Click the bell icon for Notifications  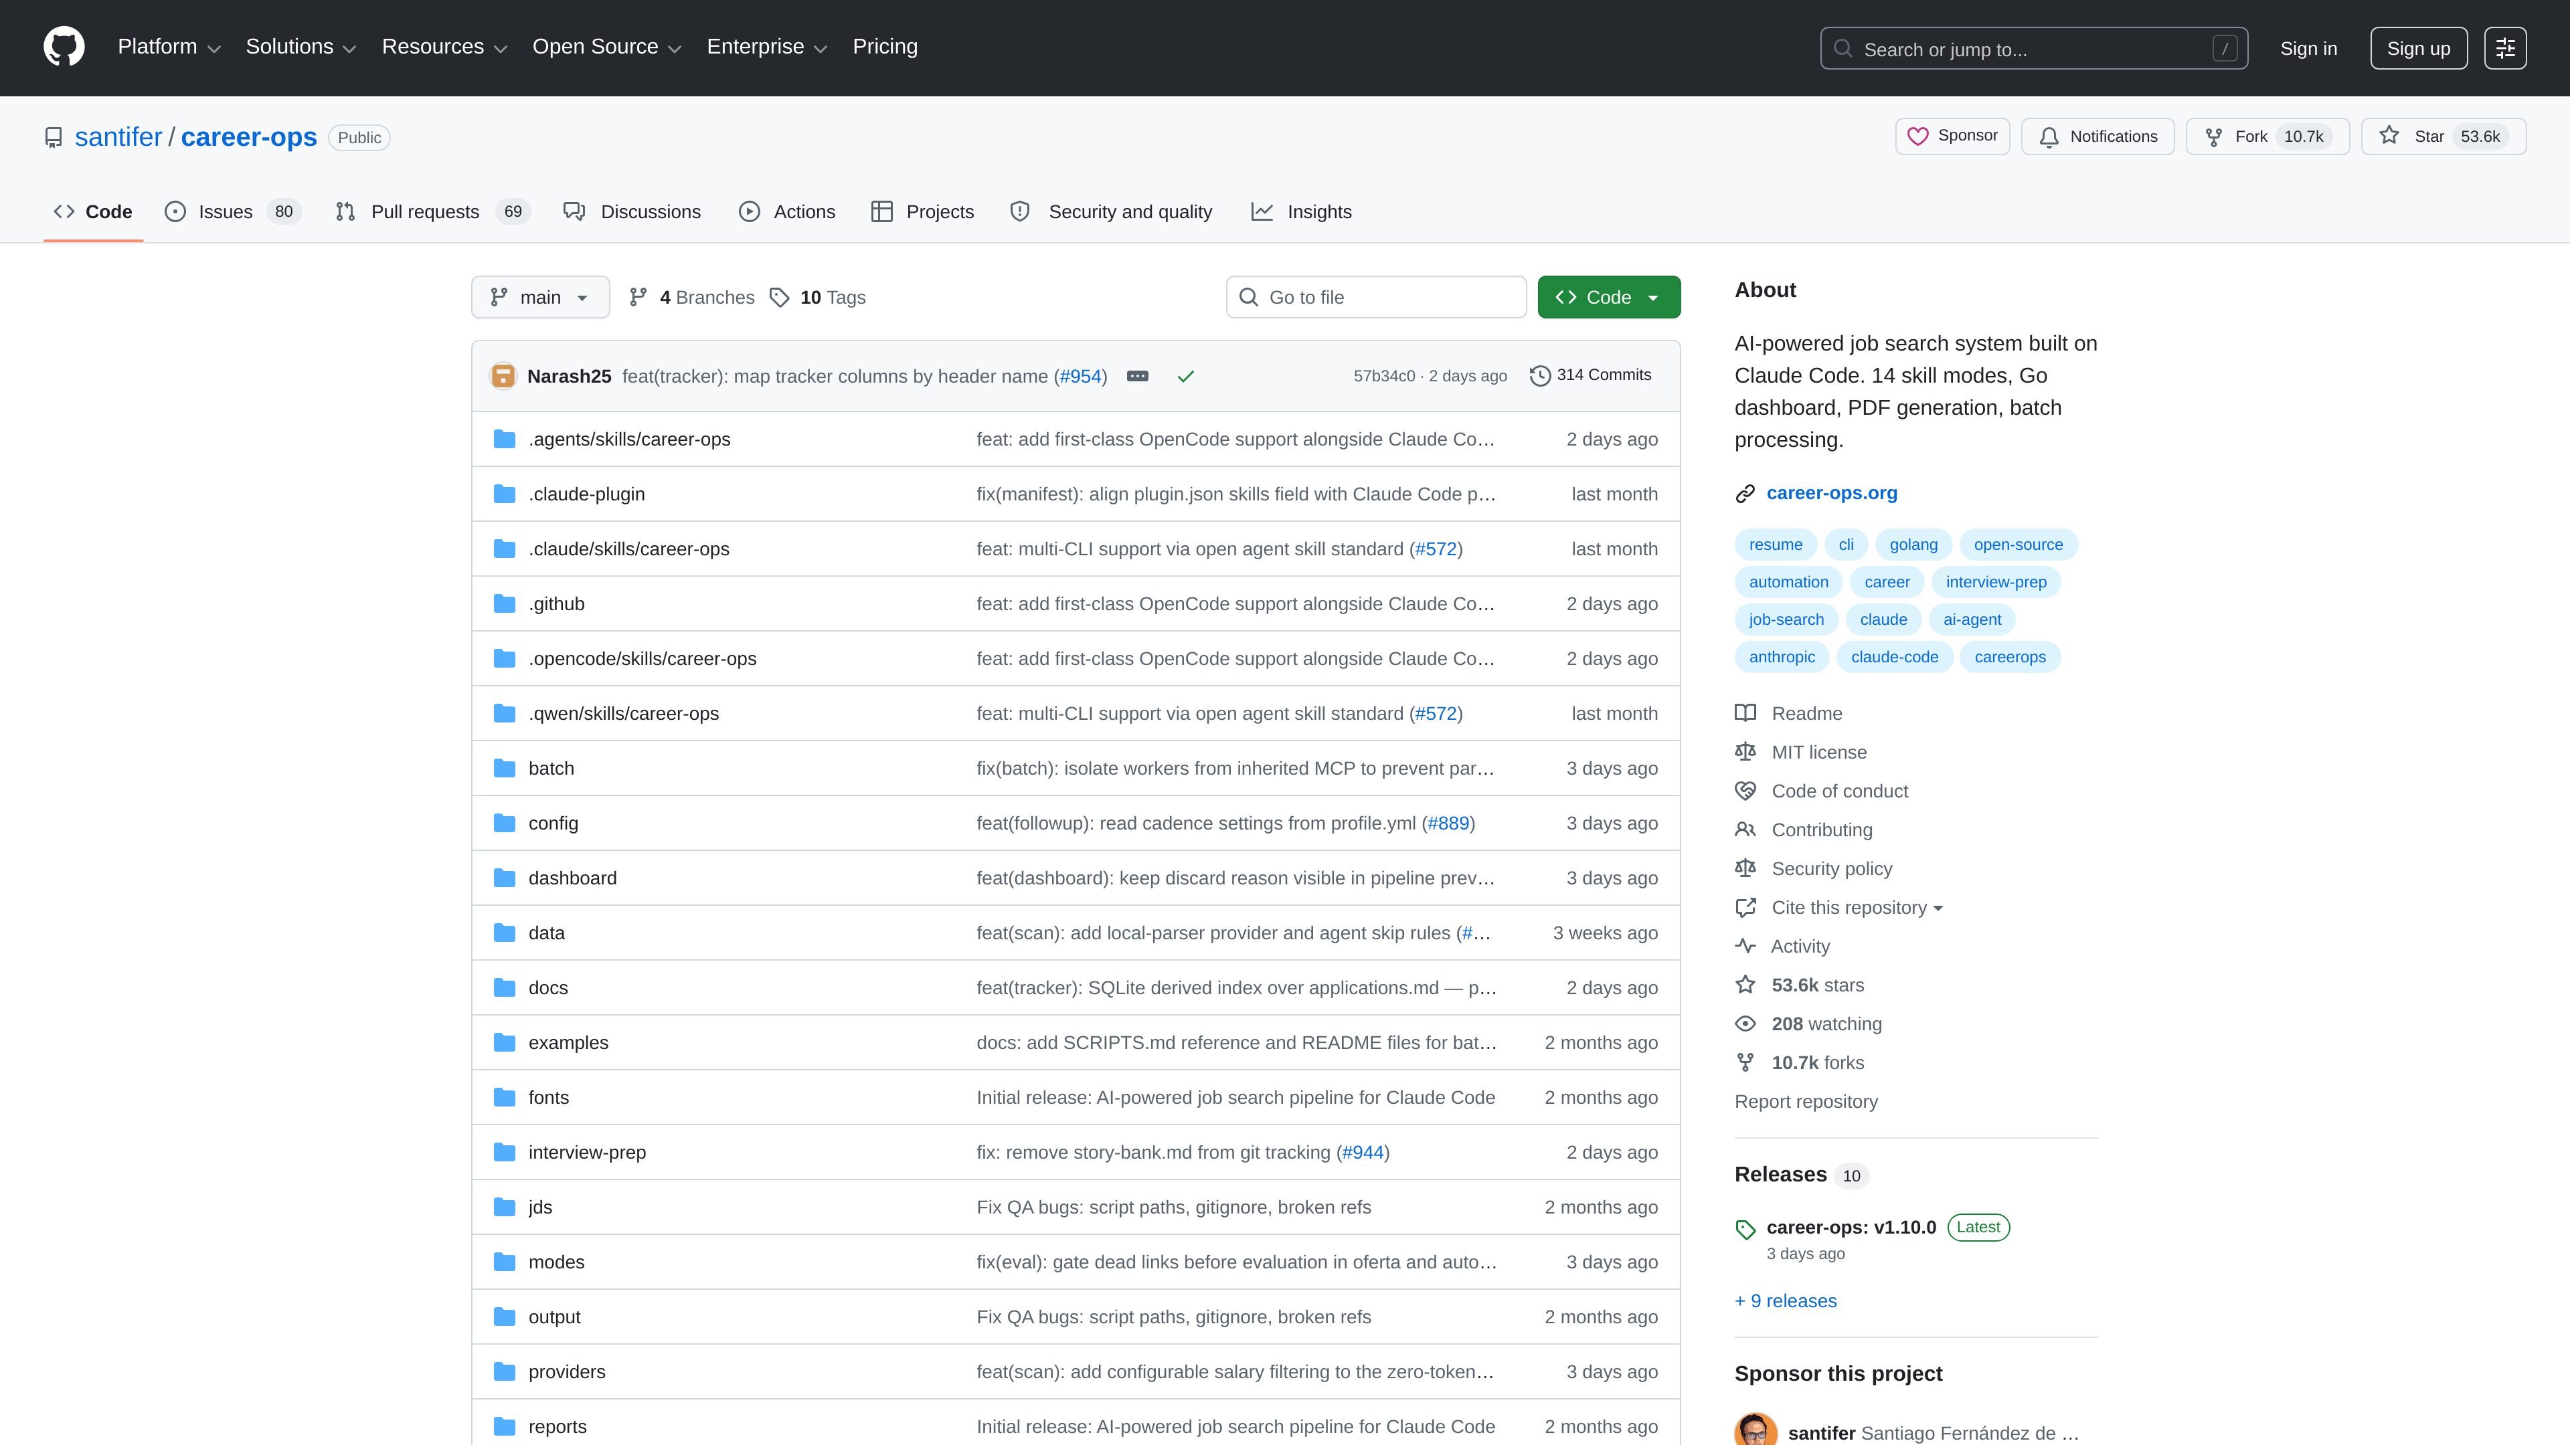[2049, 136]
